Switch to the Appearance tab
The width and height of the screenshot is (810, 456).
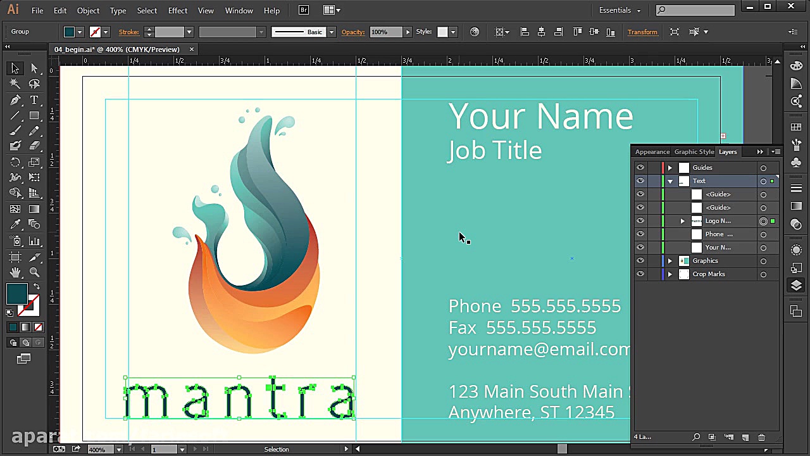point(652,151)
